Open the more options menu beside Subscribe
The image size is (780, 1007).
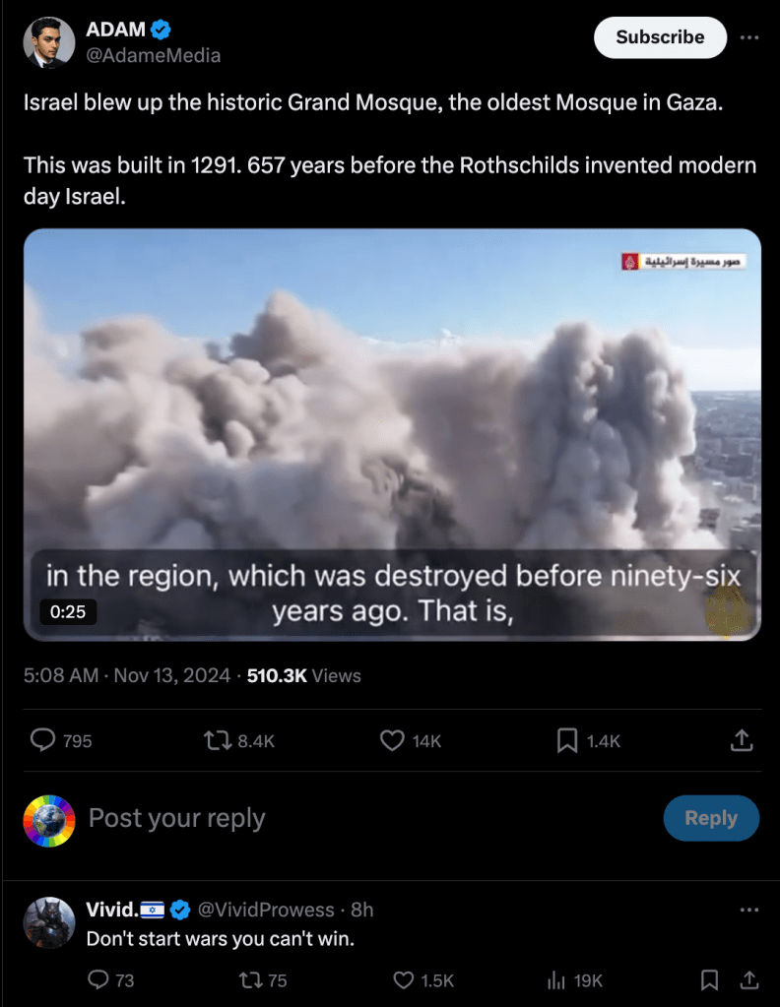(x=749, y=37)
